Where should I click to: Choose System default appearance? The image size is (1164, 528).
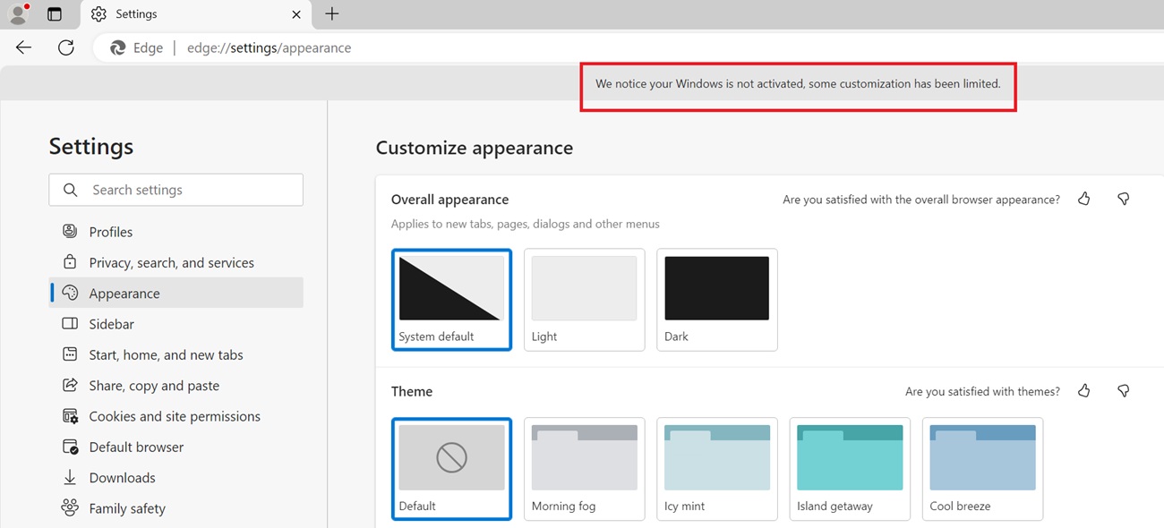coord(451,299)
